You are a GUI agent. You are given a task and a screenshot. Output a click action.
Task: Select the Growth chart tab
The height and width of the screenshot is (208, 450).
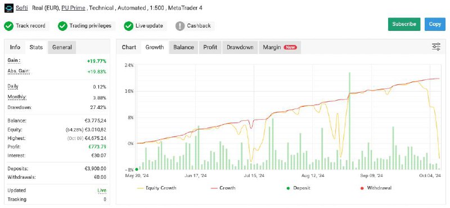coord(155,47)
